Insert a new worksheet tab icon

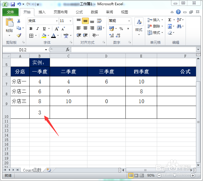pos(49,170)
